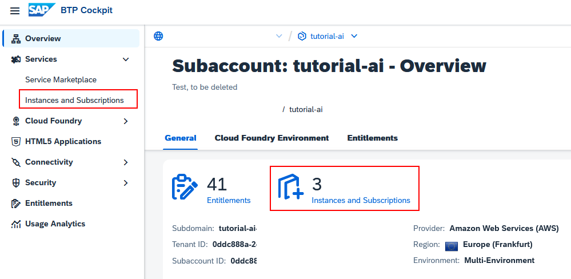The width and height of the screenshot is (571, 279).
Task: Switch to the General tab
Action: click(180, 138)
